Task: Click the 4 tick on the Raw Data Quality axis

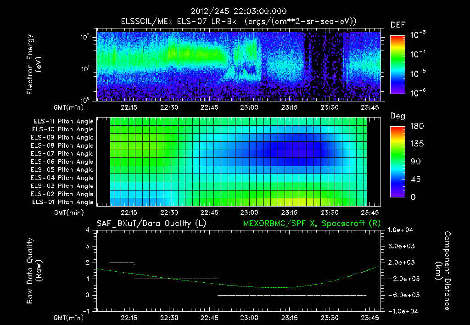Action: pos(88,230)
